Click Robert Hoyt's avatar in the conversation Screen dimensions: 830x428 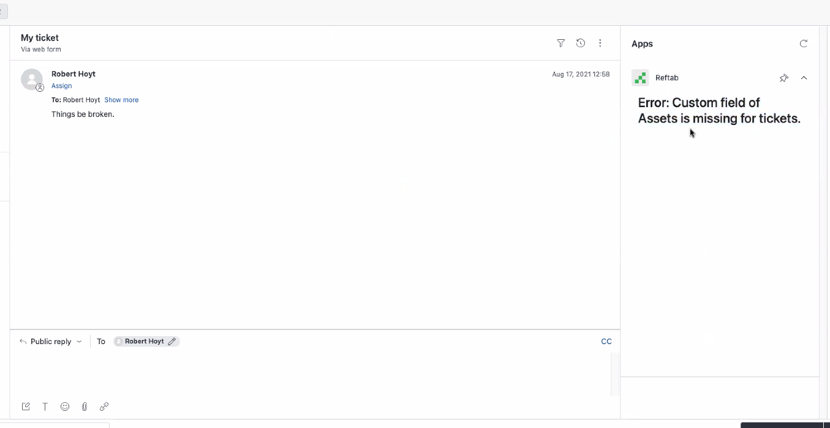point(32,80)
